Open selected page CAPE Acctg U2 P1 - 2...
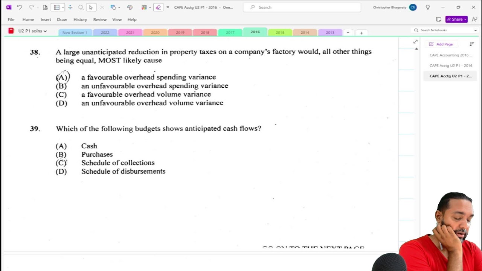Screen dimensions: 482x271 450,76
